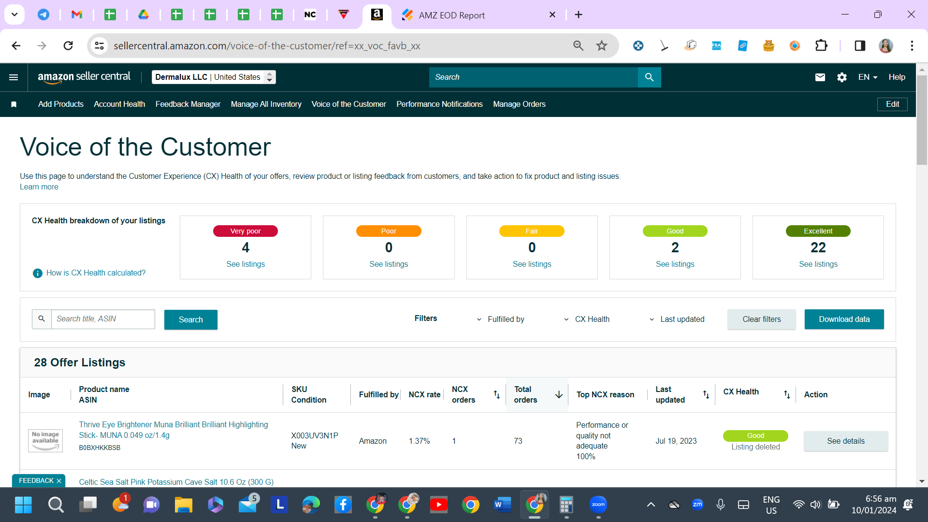928x522 pixels.
Task: Open Add Products from nav bar
Action: pos(61,104)
